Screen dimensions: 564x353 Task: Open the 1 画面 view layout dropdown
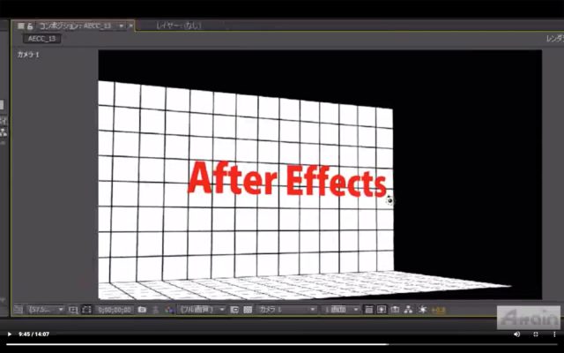340,310
